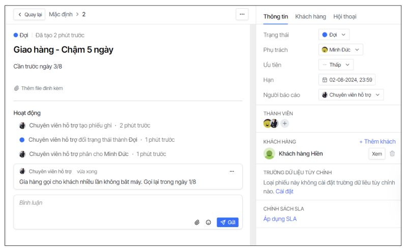Switch to the Hội thoại tab
Image resolution: width=405 pixels, height=249 pixels.
(344, 17)
